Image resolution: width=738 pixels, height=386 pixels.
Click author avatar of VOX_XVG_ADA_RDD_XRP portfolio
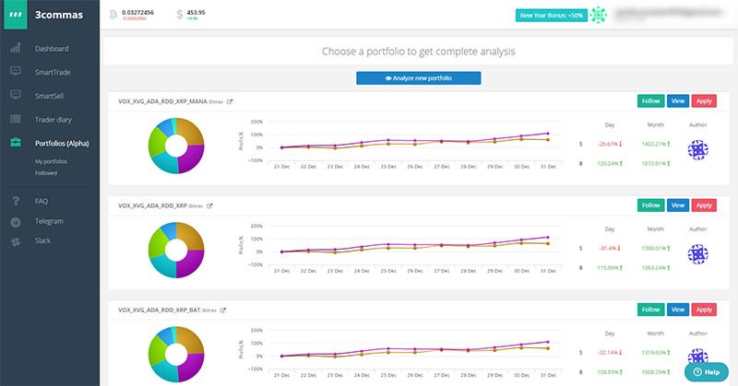[x=698, y=254]
